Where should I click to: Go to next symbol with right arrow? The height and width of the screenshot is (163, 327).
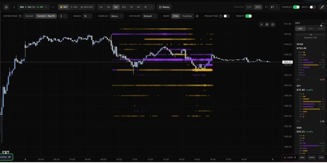pyautogui.click(x=53, y=7)
